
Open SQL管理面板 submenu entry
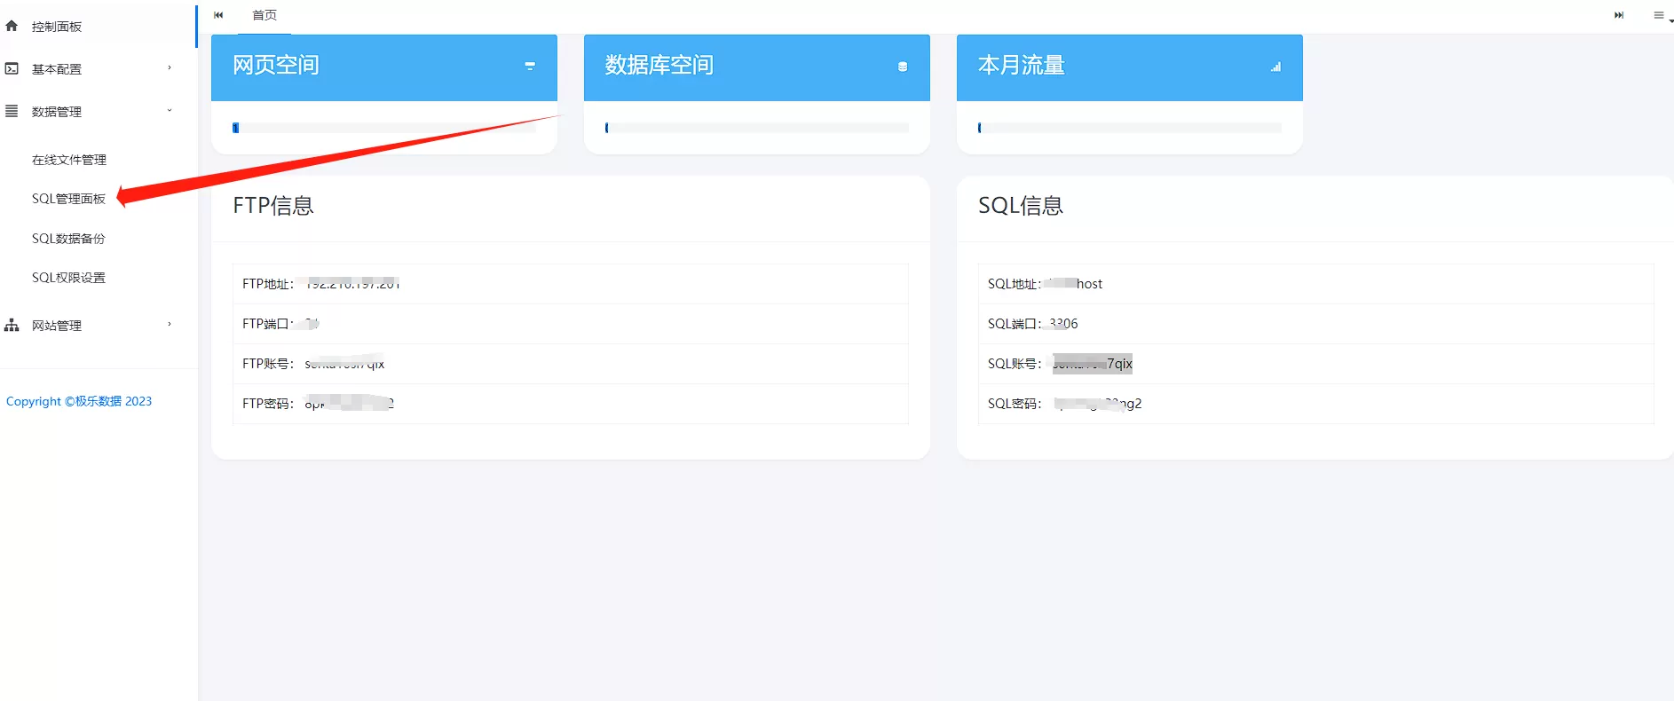[x=68, y=199]
